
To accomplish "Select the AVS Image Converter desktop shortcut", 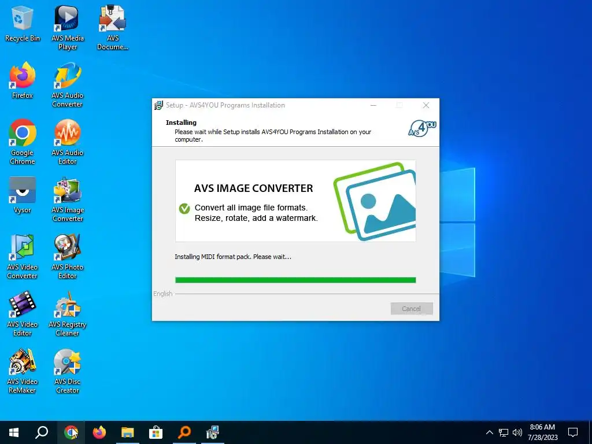I will (68, 199).
